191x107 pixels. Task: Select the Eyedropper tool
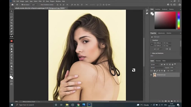pos(12,28)
